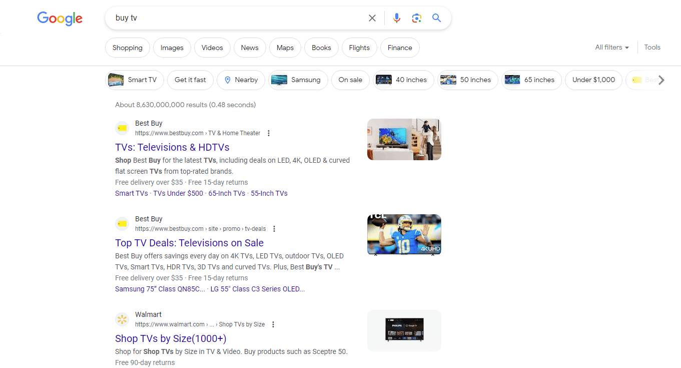The height and width of the screenshot is (368, 681).
Task: Switch to the Finance tab
Action: pos(400,48)
